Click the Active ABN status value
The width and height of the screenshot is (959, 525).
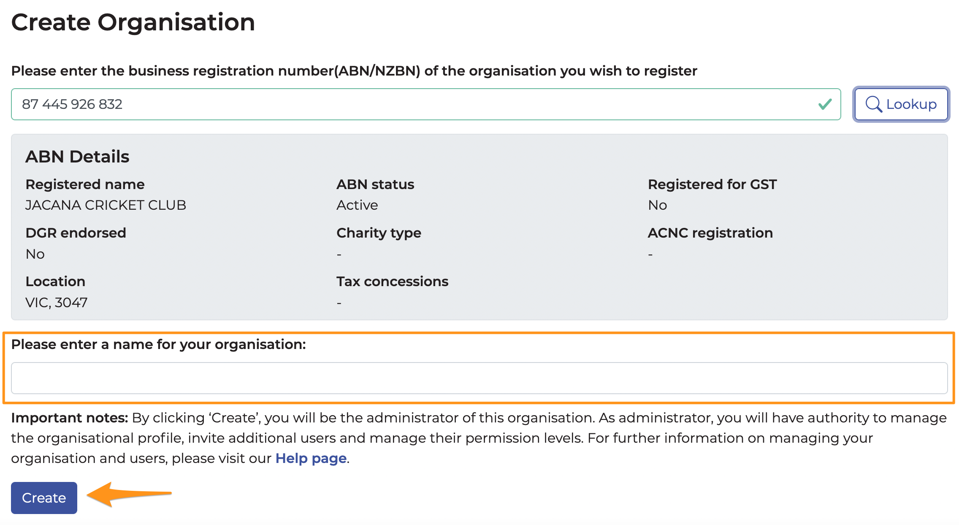pyautogui.click(x=357, y=205)
